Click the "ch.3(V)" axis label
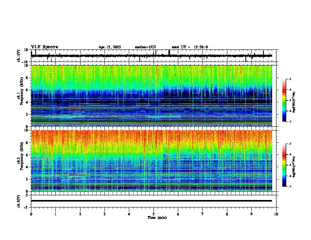 [x=19, y=202]
